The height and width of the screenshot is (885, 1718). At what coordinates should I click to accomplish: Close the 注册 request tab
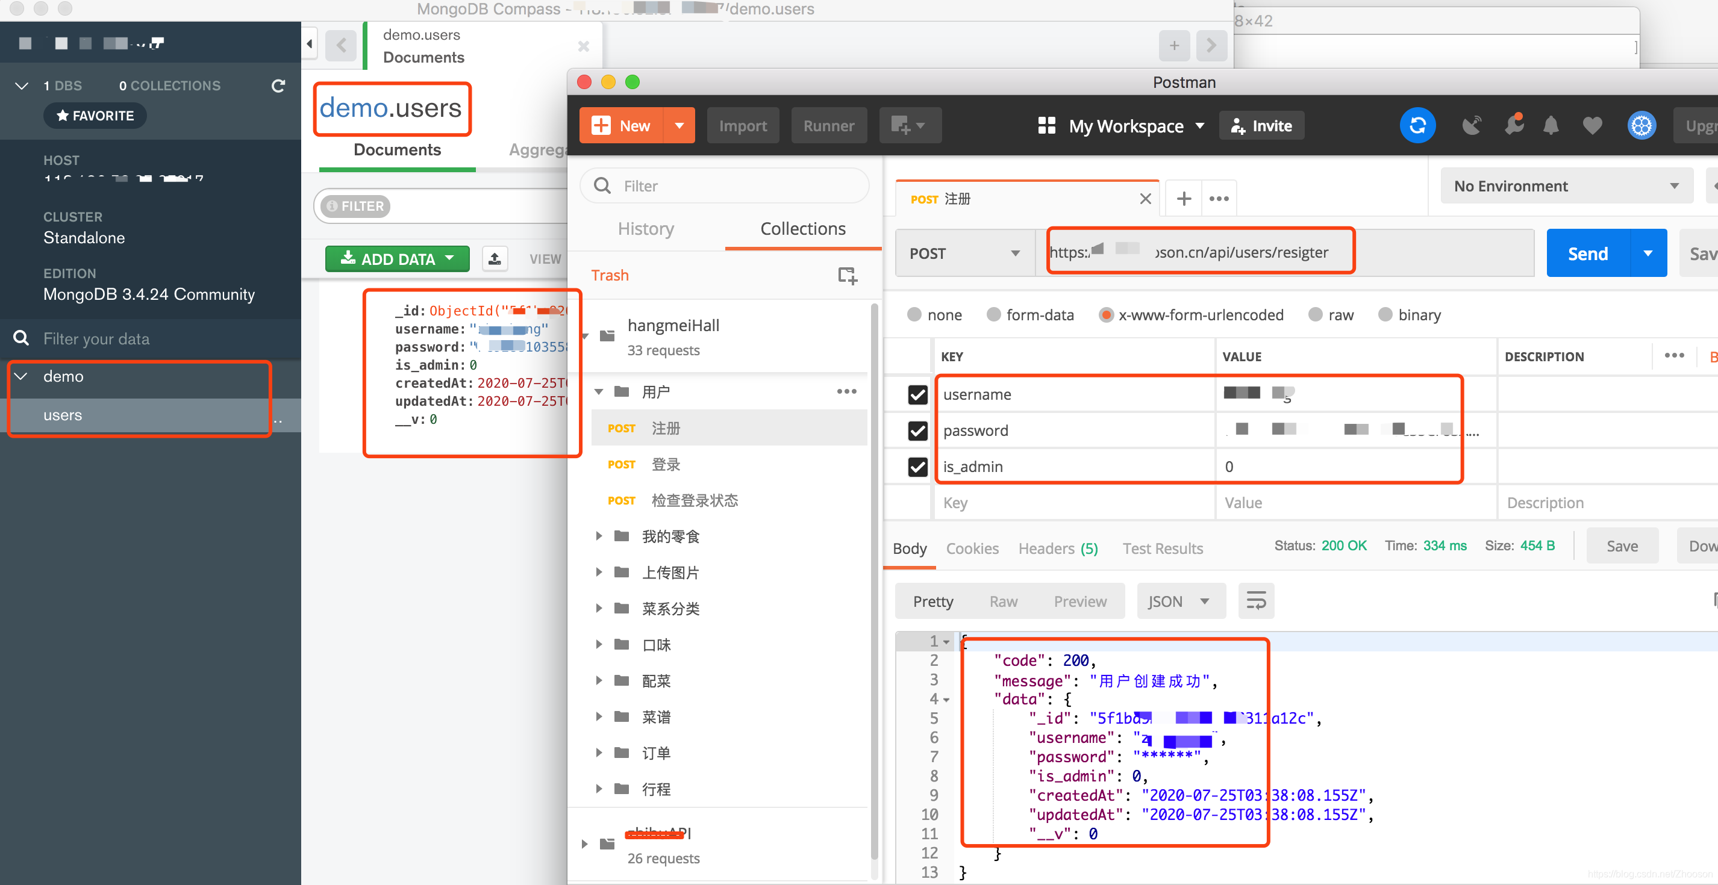(1145, 199)
